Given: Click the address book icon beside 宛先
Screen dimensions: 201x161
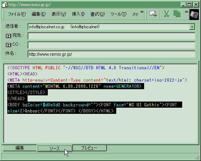Looking at the screenshot, I should pos(8,36).
